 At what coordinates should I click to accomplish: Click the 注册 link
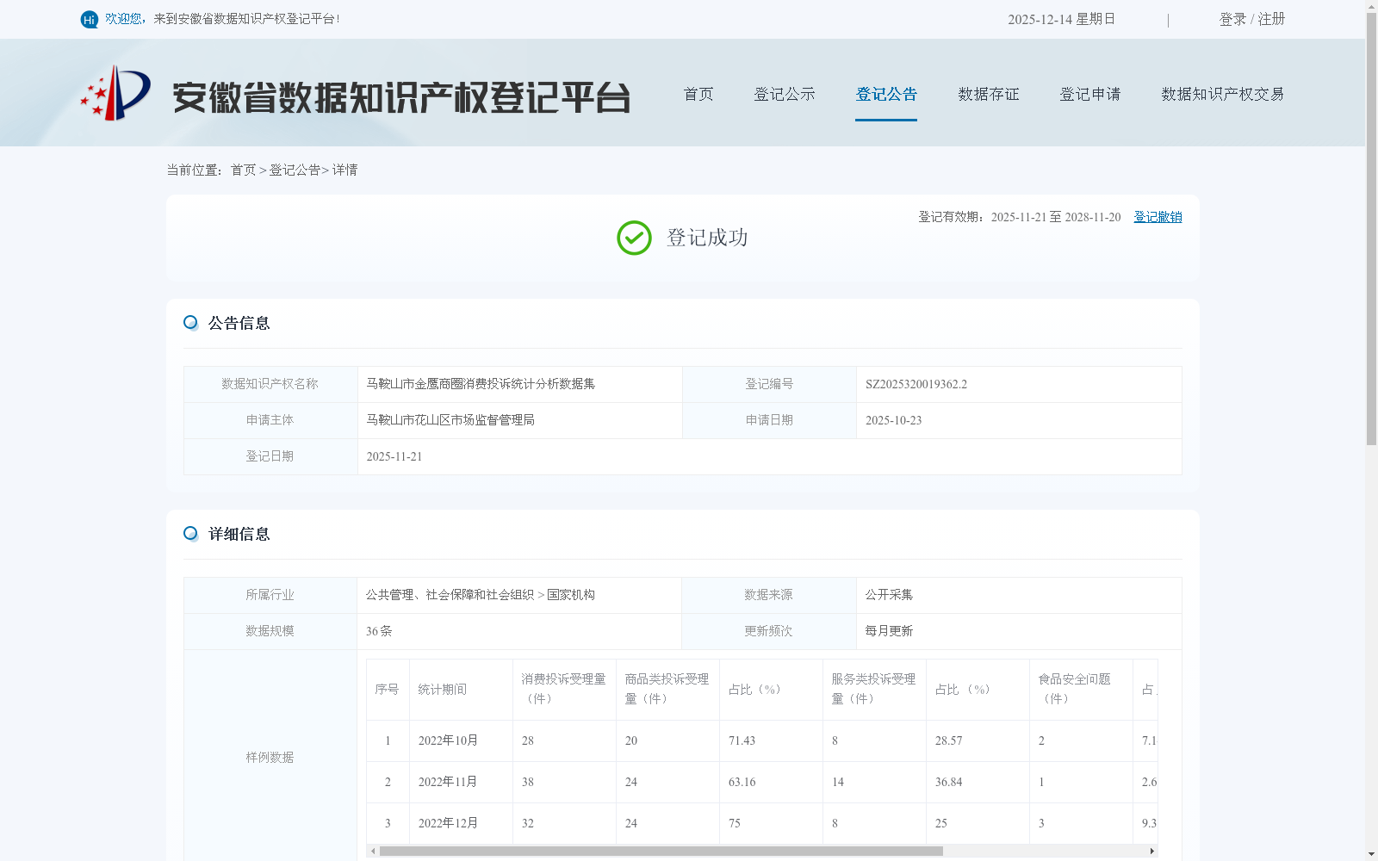1273,18
